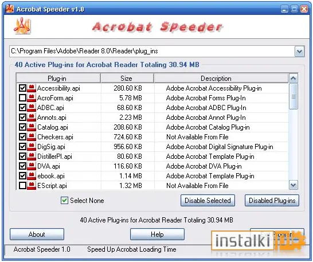Sort list by Description column header
Viewport: 313px width, 262px height.
(221, 79)
